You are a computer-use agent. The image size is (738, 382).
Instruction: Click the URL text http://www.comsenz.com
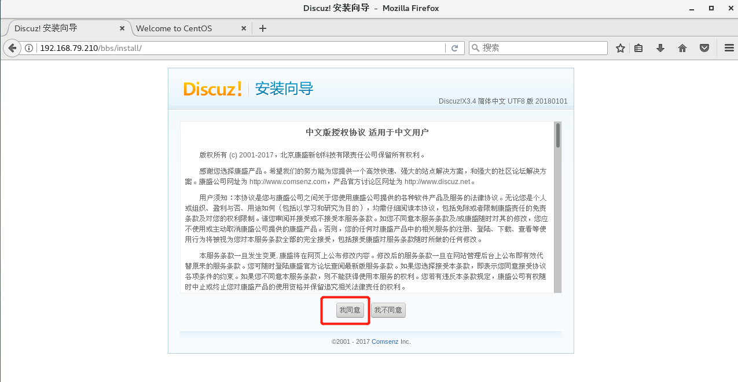click(x=288, y=181)
